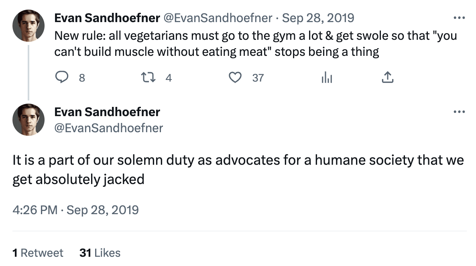Click the 4:26 PM · Sep 28, 2019 timestamp
This screenshot has height=266, width=476.
(76, 210)
